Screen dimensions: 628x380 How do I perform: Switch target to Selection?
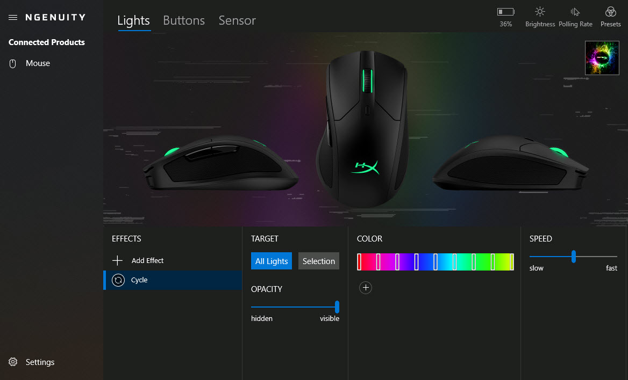(319, 261)
